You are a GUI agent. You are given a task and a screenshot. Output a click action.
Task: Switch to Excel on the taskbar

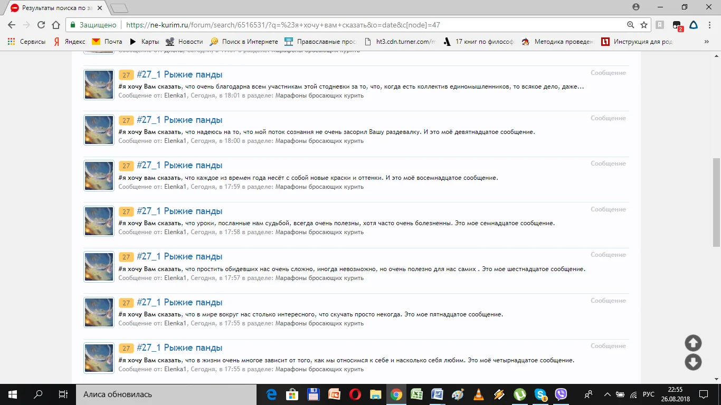pyautogui.click(x=417, y=394)
